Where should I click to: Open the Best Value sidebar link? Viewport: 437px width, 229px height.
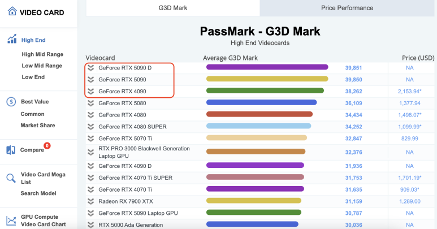35,102
